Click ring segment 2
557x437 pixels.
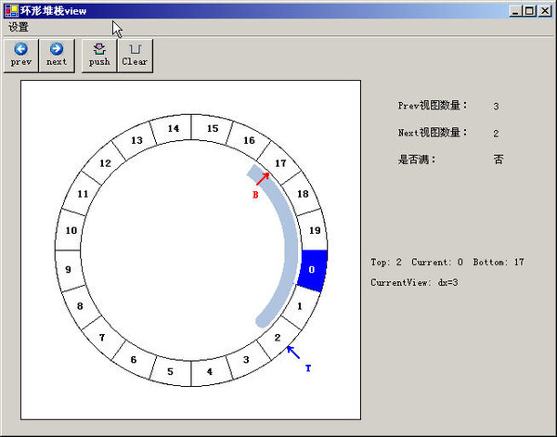click(277, 339)
